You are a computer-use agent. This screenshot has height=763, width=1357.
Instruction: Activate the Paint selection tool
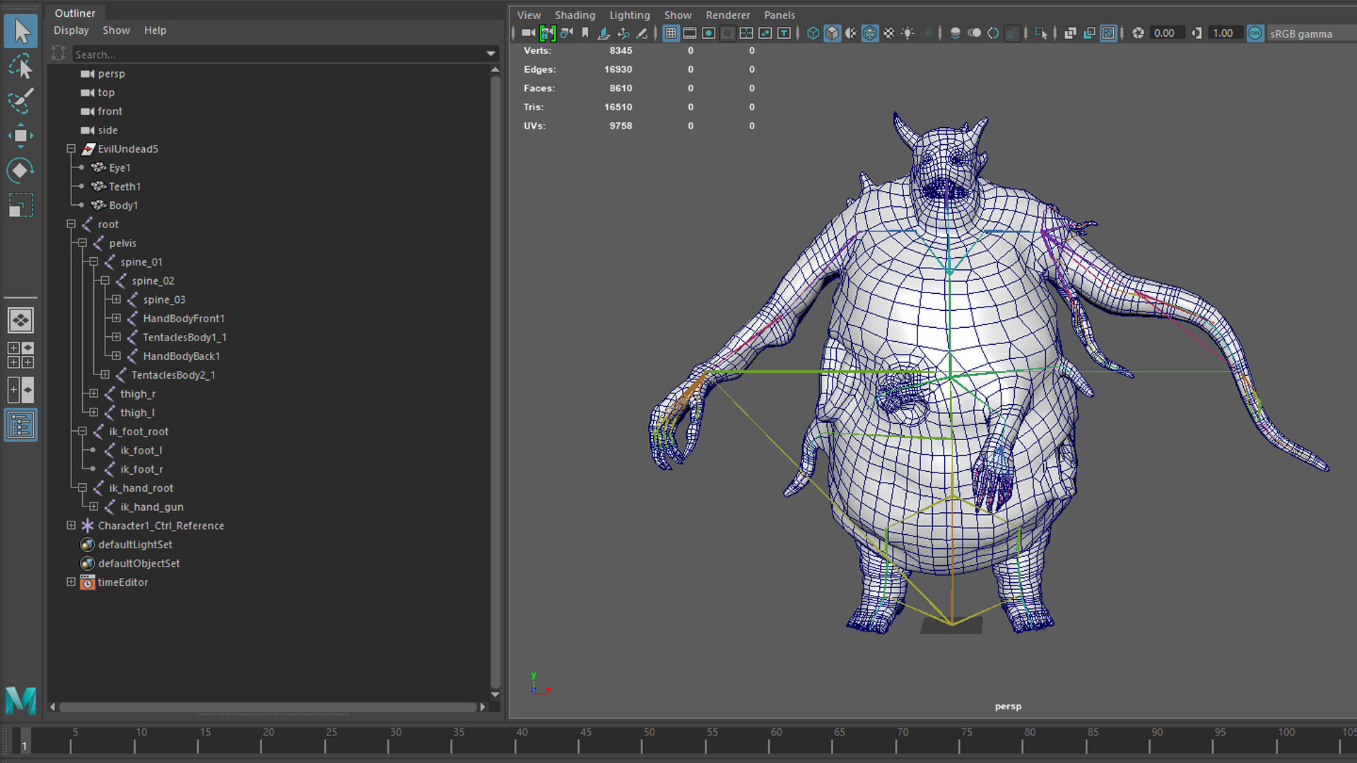[x=20, y=100]
